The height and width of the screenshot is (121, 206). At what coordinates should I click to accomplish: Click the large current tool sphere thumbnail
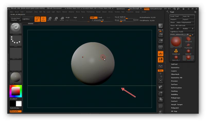coord(176,42)
